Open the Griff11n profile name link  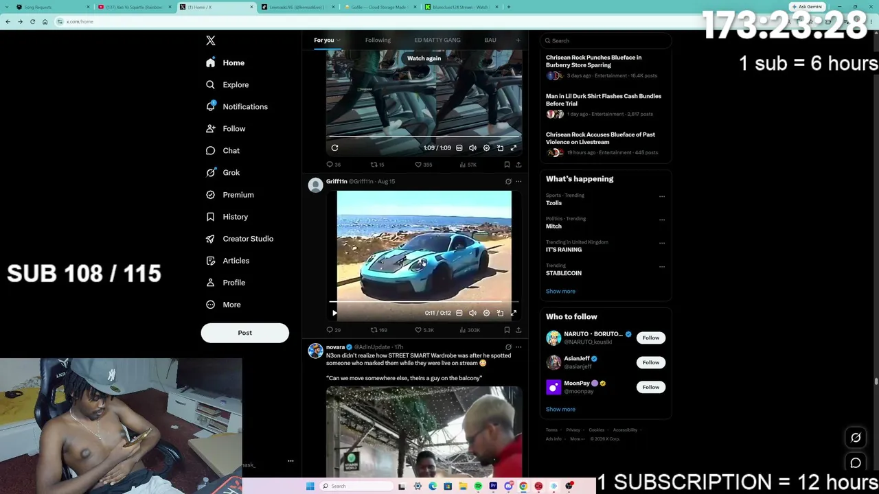[336, 181]
